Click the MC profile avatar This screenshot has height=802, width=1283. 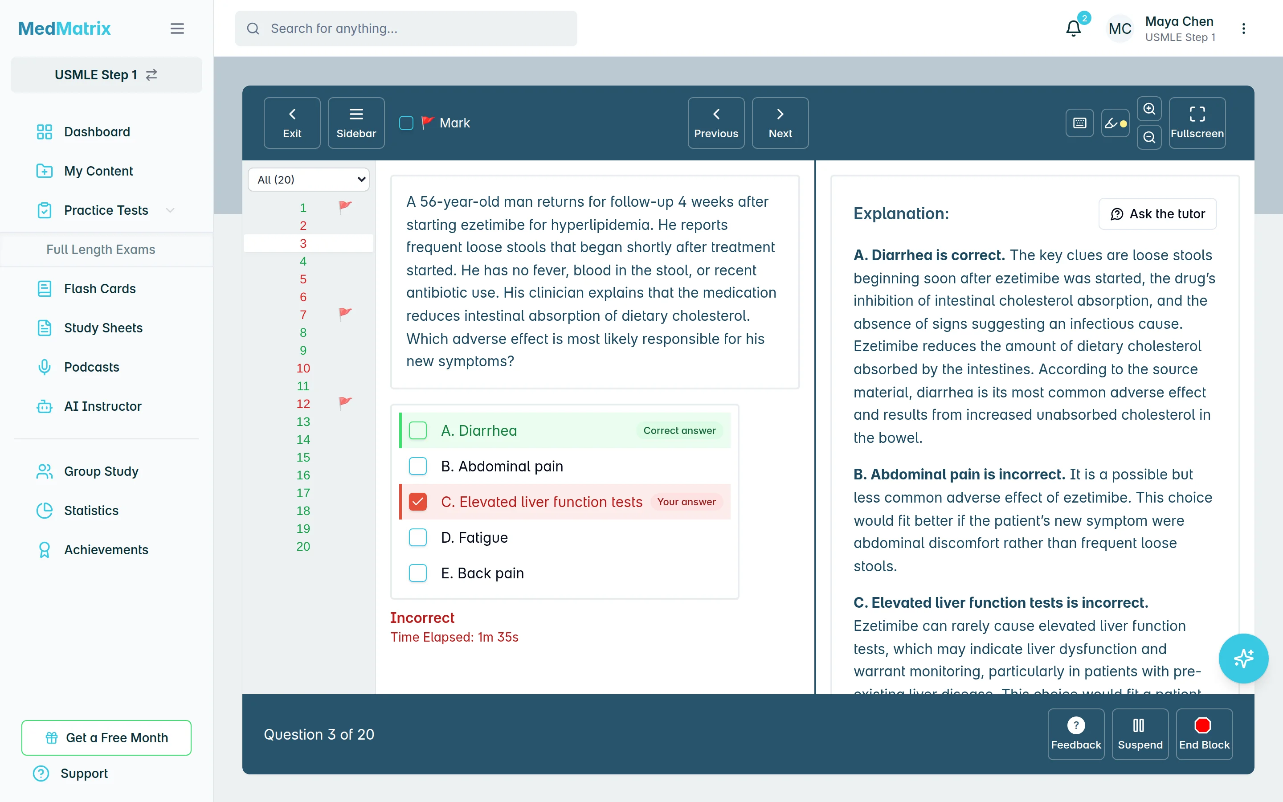tap(1120, 29)
